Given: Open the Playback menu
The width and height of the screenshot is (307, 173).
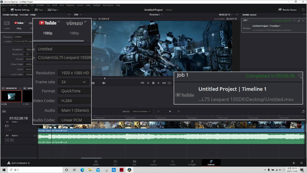Looking at the screenshot, I should click(x=70, y=5).
